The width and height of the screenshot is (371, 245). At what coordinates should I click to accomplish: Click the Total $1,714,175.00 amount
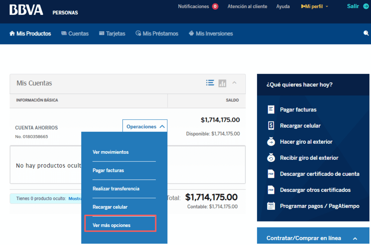click(x=211, y=197)
